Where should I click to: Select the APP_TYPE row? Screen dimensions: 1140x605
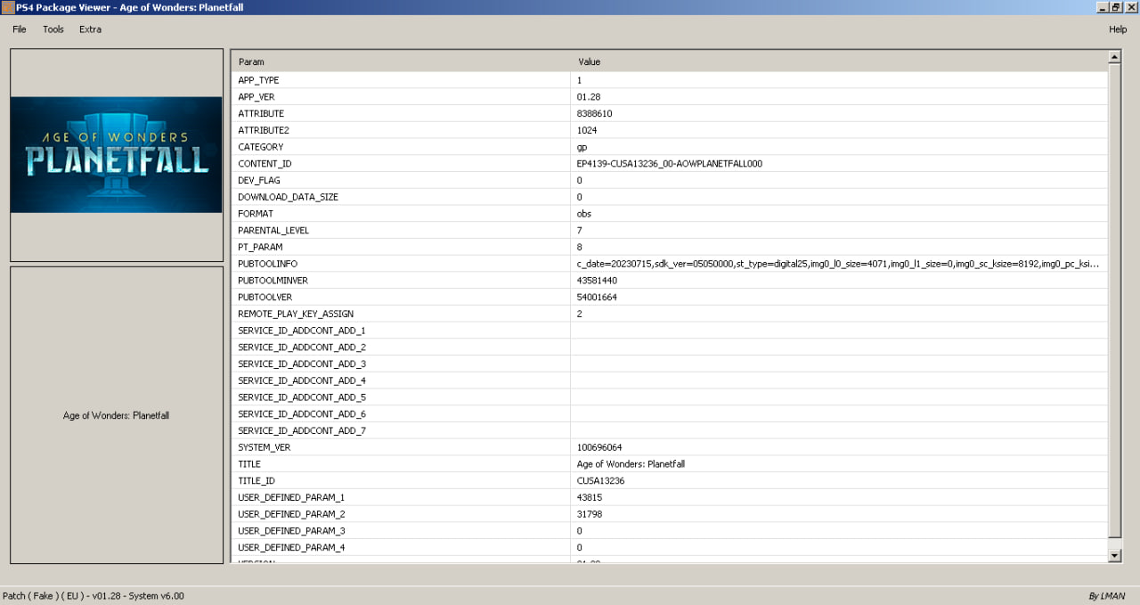(670, 80)
